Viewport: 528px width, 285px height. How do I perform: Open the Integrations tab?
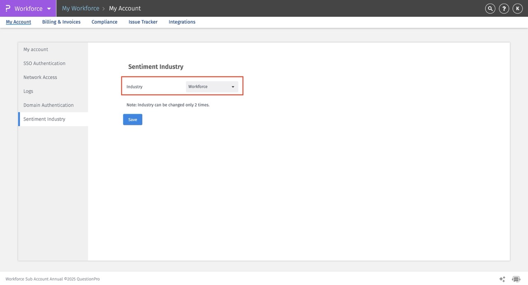(x=182, y=22)
